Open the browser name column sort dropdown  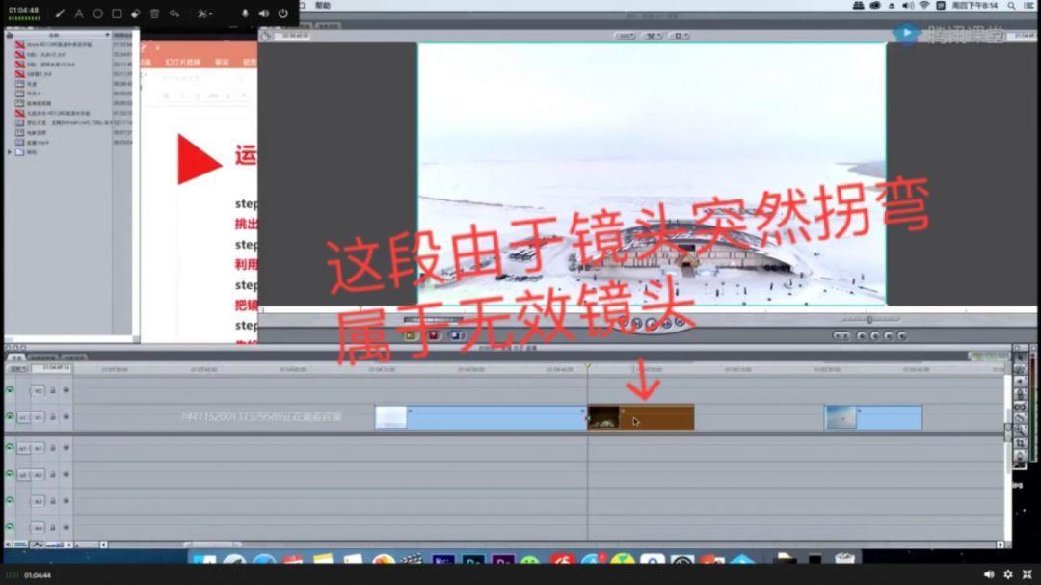click(x=108, y=35)
